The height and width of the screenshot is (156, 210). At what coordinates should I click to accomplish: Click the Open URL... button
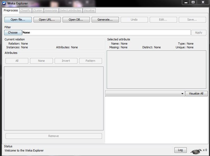(x=47, y=20)
